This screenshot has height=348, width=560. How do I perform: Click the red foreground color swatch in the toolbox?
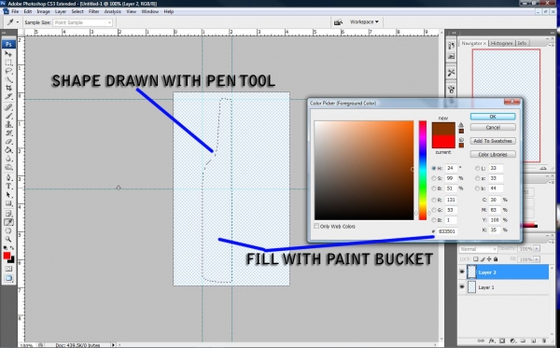[7, 256]
